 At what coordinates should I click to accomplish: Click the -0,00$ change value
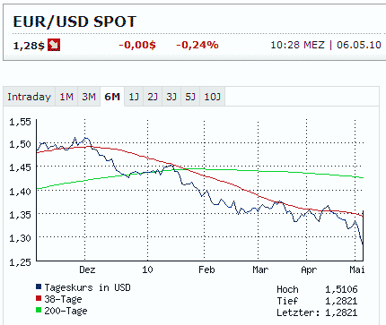[x=137, y=45]
